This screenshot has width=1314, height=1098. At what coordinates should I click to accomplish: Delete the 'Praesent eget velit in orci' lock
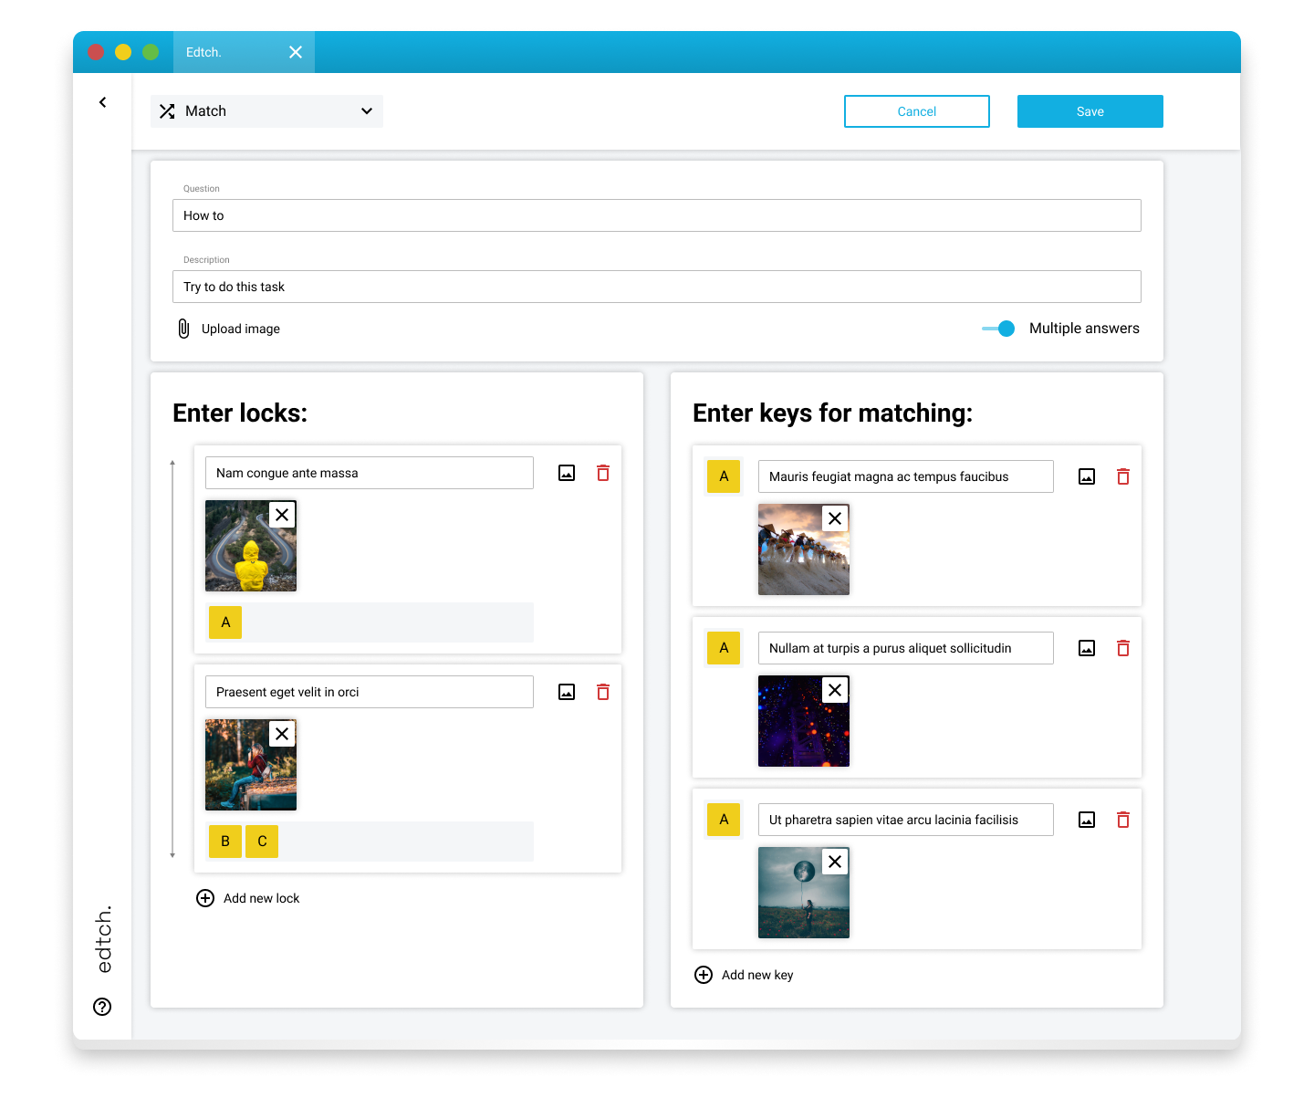[x=602, y=692]
